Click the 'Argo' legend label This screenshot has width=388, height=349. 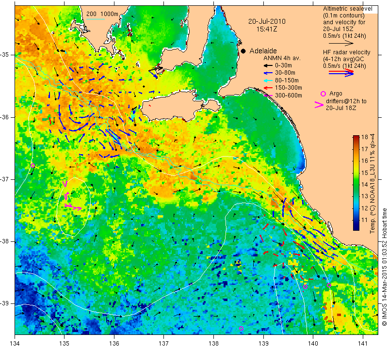(x=336, y=94)
